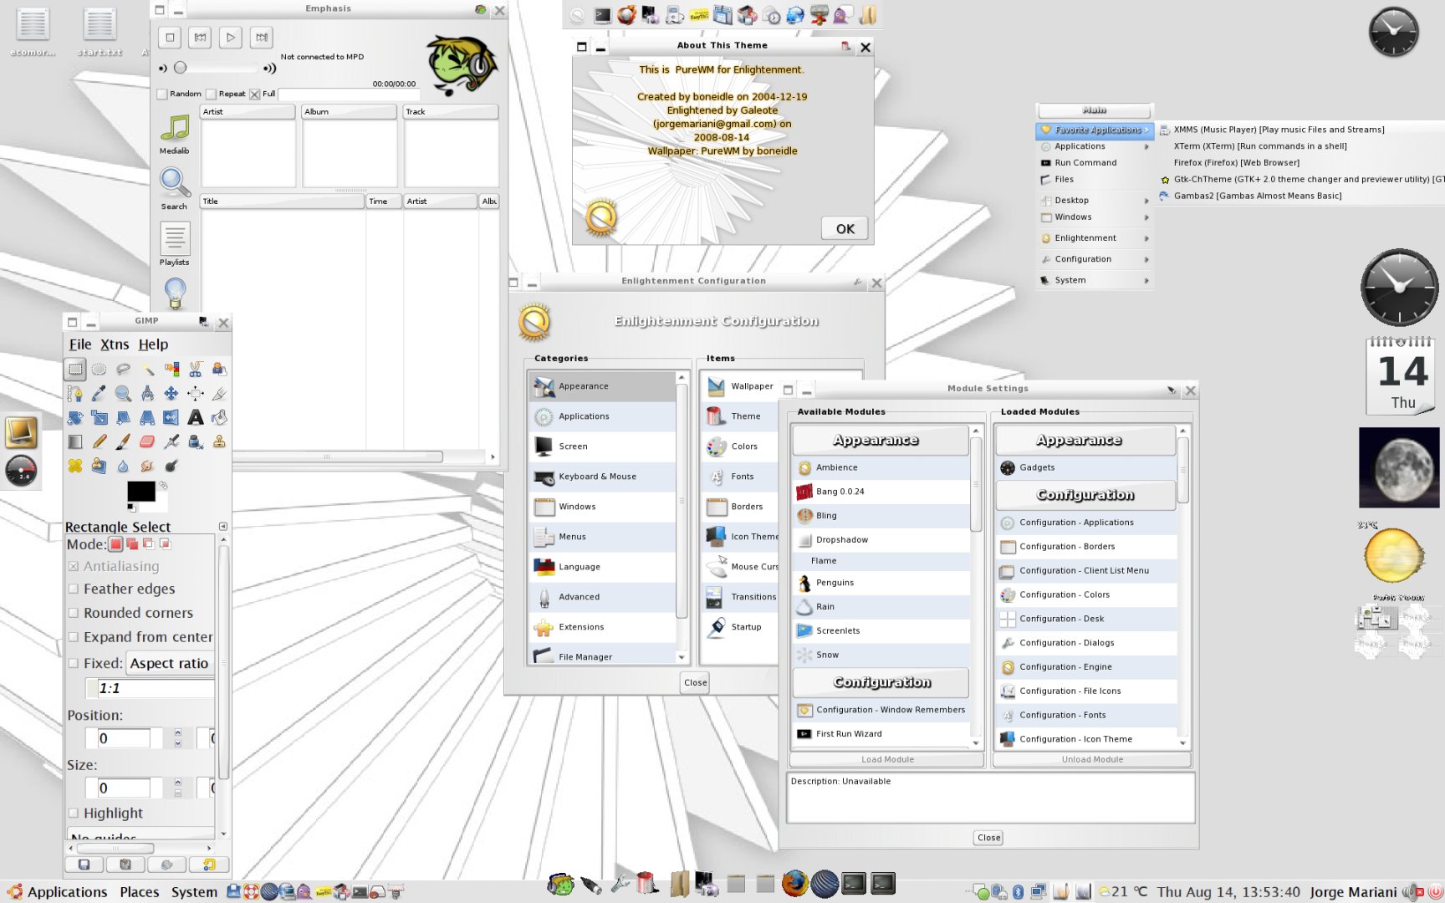This screenshot has height=903, width=1445.
Task: Open the GIMP Xtns menu
Action: click(115, 344)
